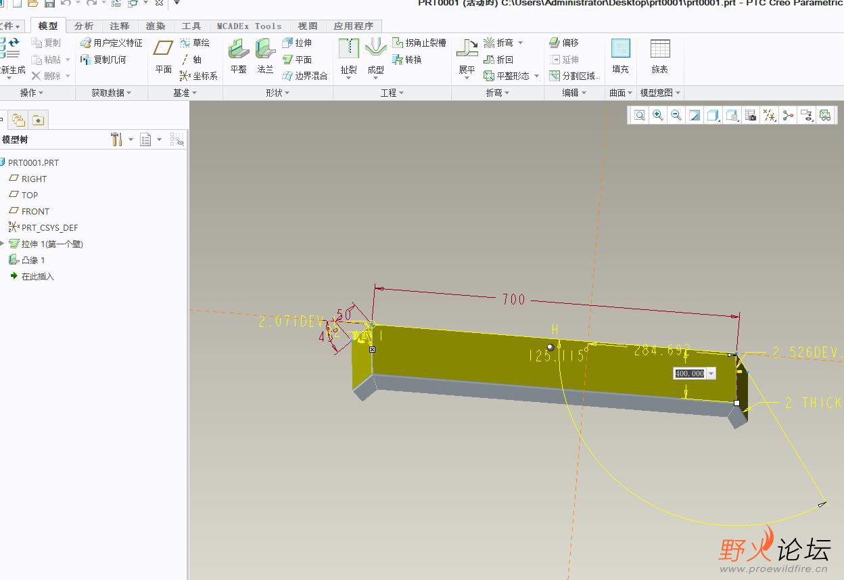
Task: Select the 凸缘 1 feature in model tree
Action: (x=27, y=260)
